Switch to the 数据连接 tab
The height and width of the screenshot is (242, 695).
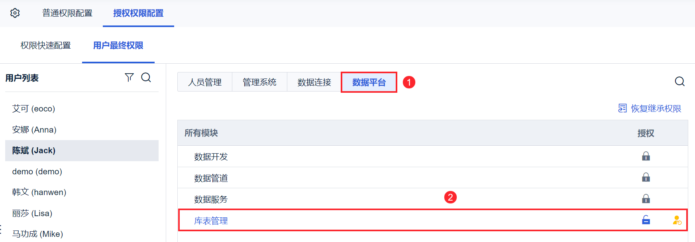pos(314,82)
